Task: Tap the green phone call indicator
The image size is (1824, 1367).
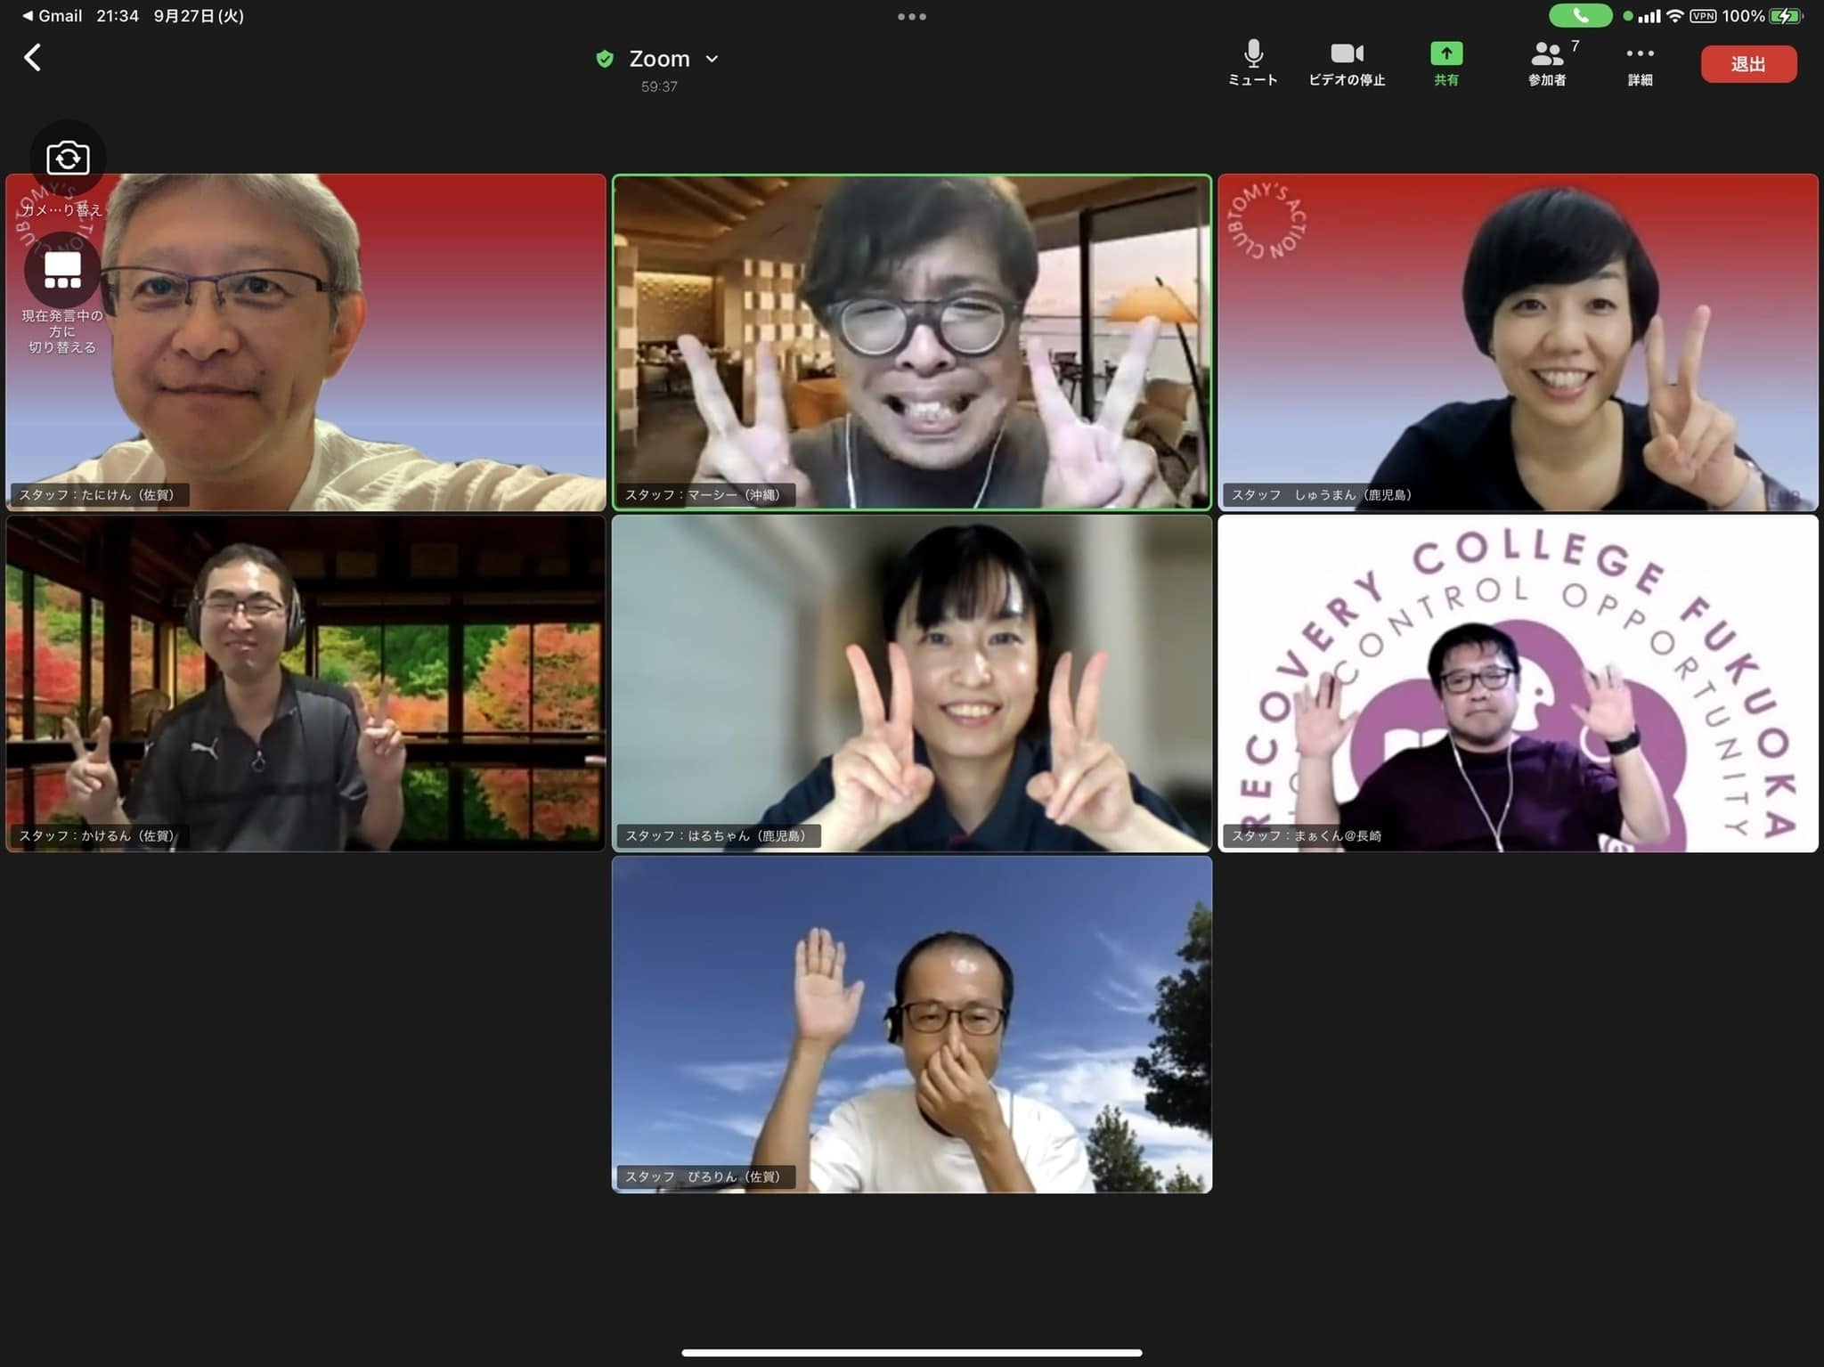Action: tap(1580, 15)
